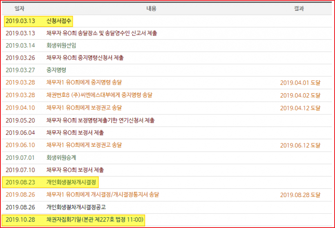Click '채무자1 유O희에게 개시결정/개시결정통지서 송달' entry

point(103,194)
